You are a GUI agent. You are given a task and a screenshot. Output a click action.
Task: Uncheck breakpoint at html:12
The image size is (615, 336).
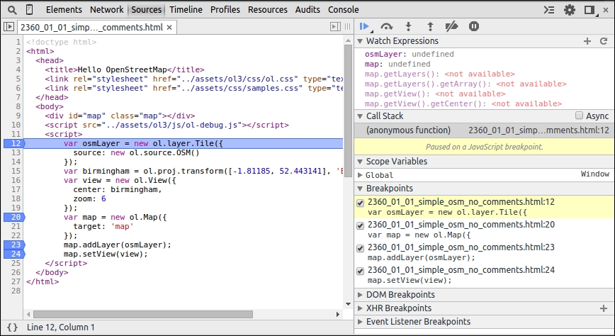click(x=360, y=203)
